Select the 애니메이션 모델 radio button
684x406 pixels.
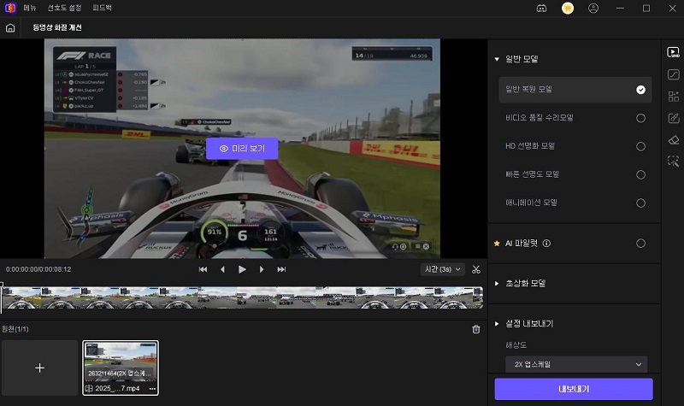(640, 203)
